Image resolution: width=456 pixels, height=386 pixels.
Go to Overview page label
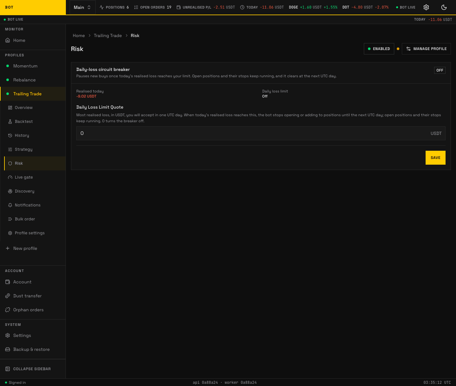[x=24, y=108]
